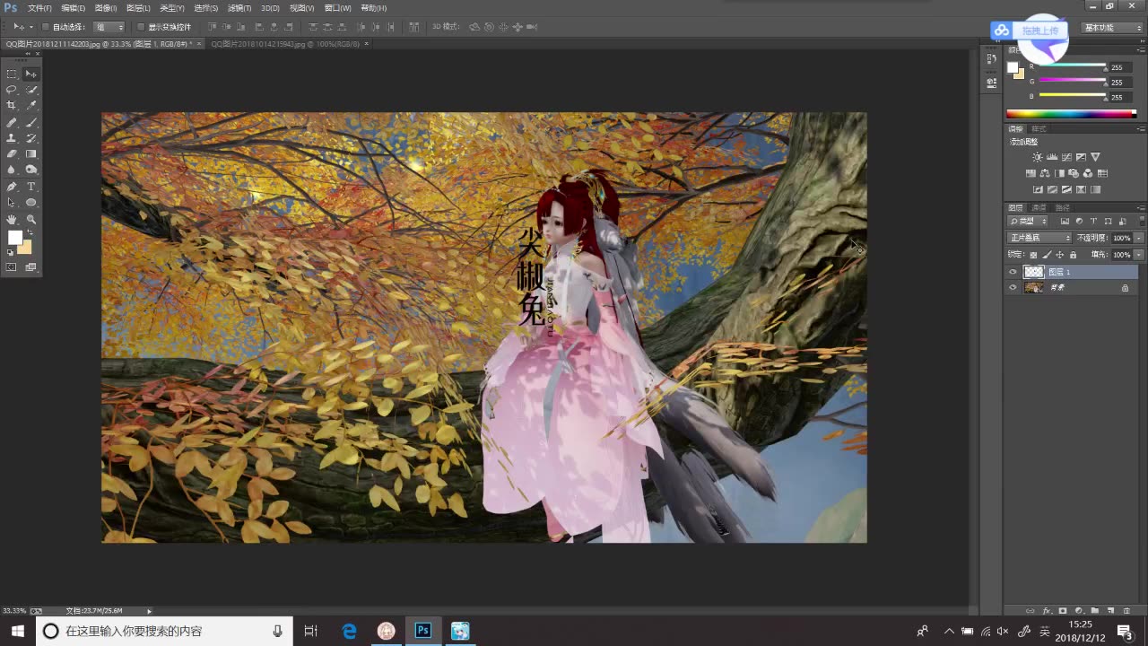This screenshot has width=1148, height=646.
Task: Open the 正片叠底 blend mode dropdown
Action: 1039,238
